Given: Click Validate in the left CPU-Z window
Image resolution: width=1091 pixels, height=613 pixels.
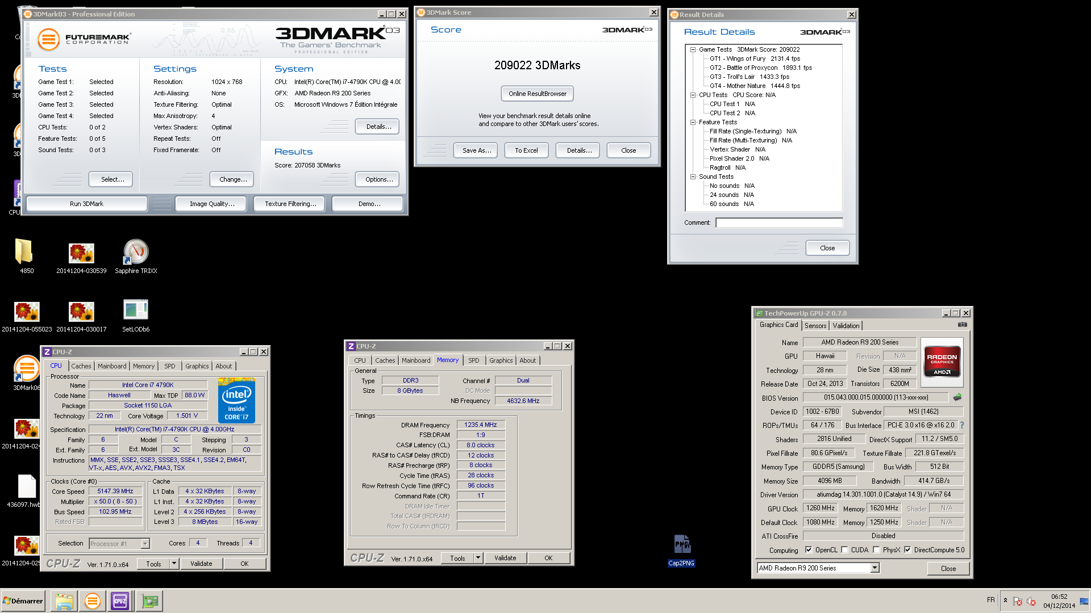Looking at the screenshot, I should pos(201,564).
